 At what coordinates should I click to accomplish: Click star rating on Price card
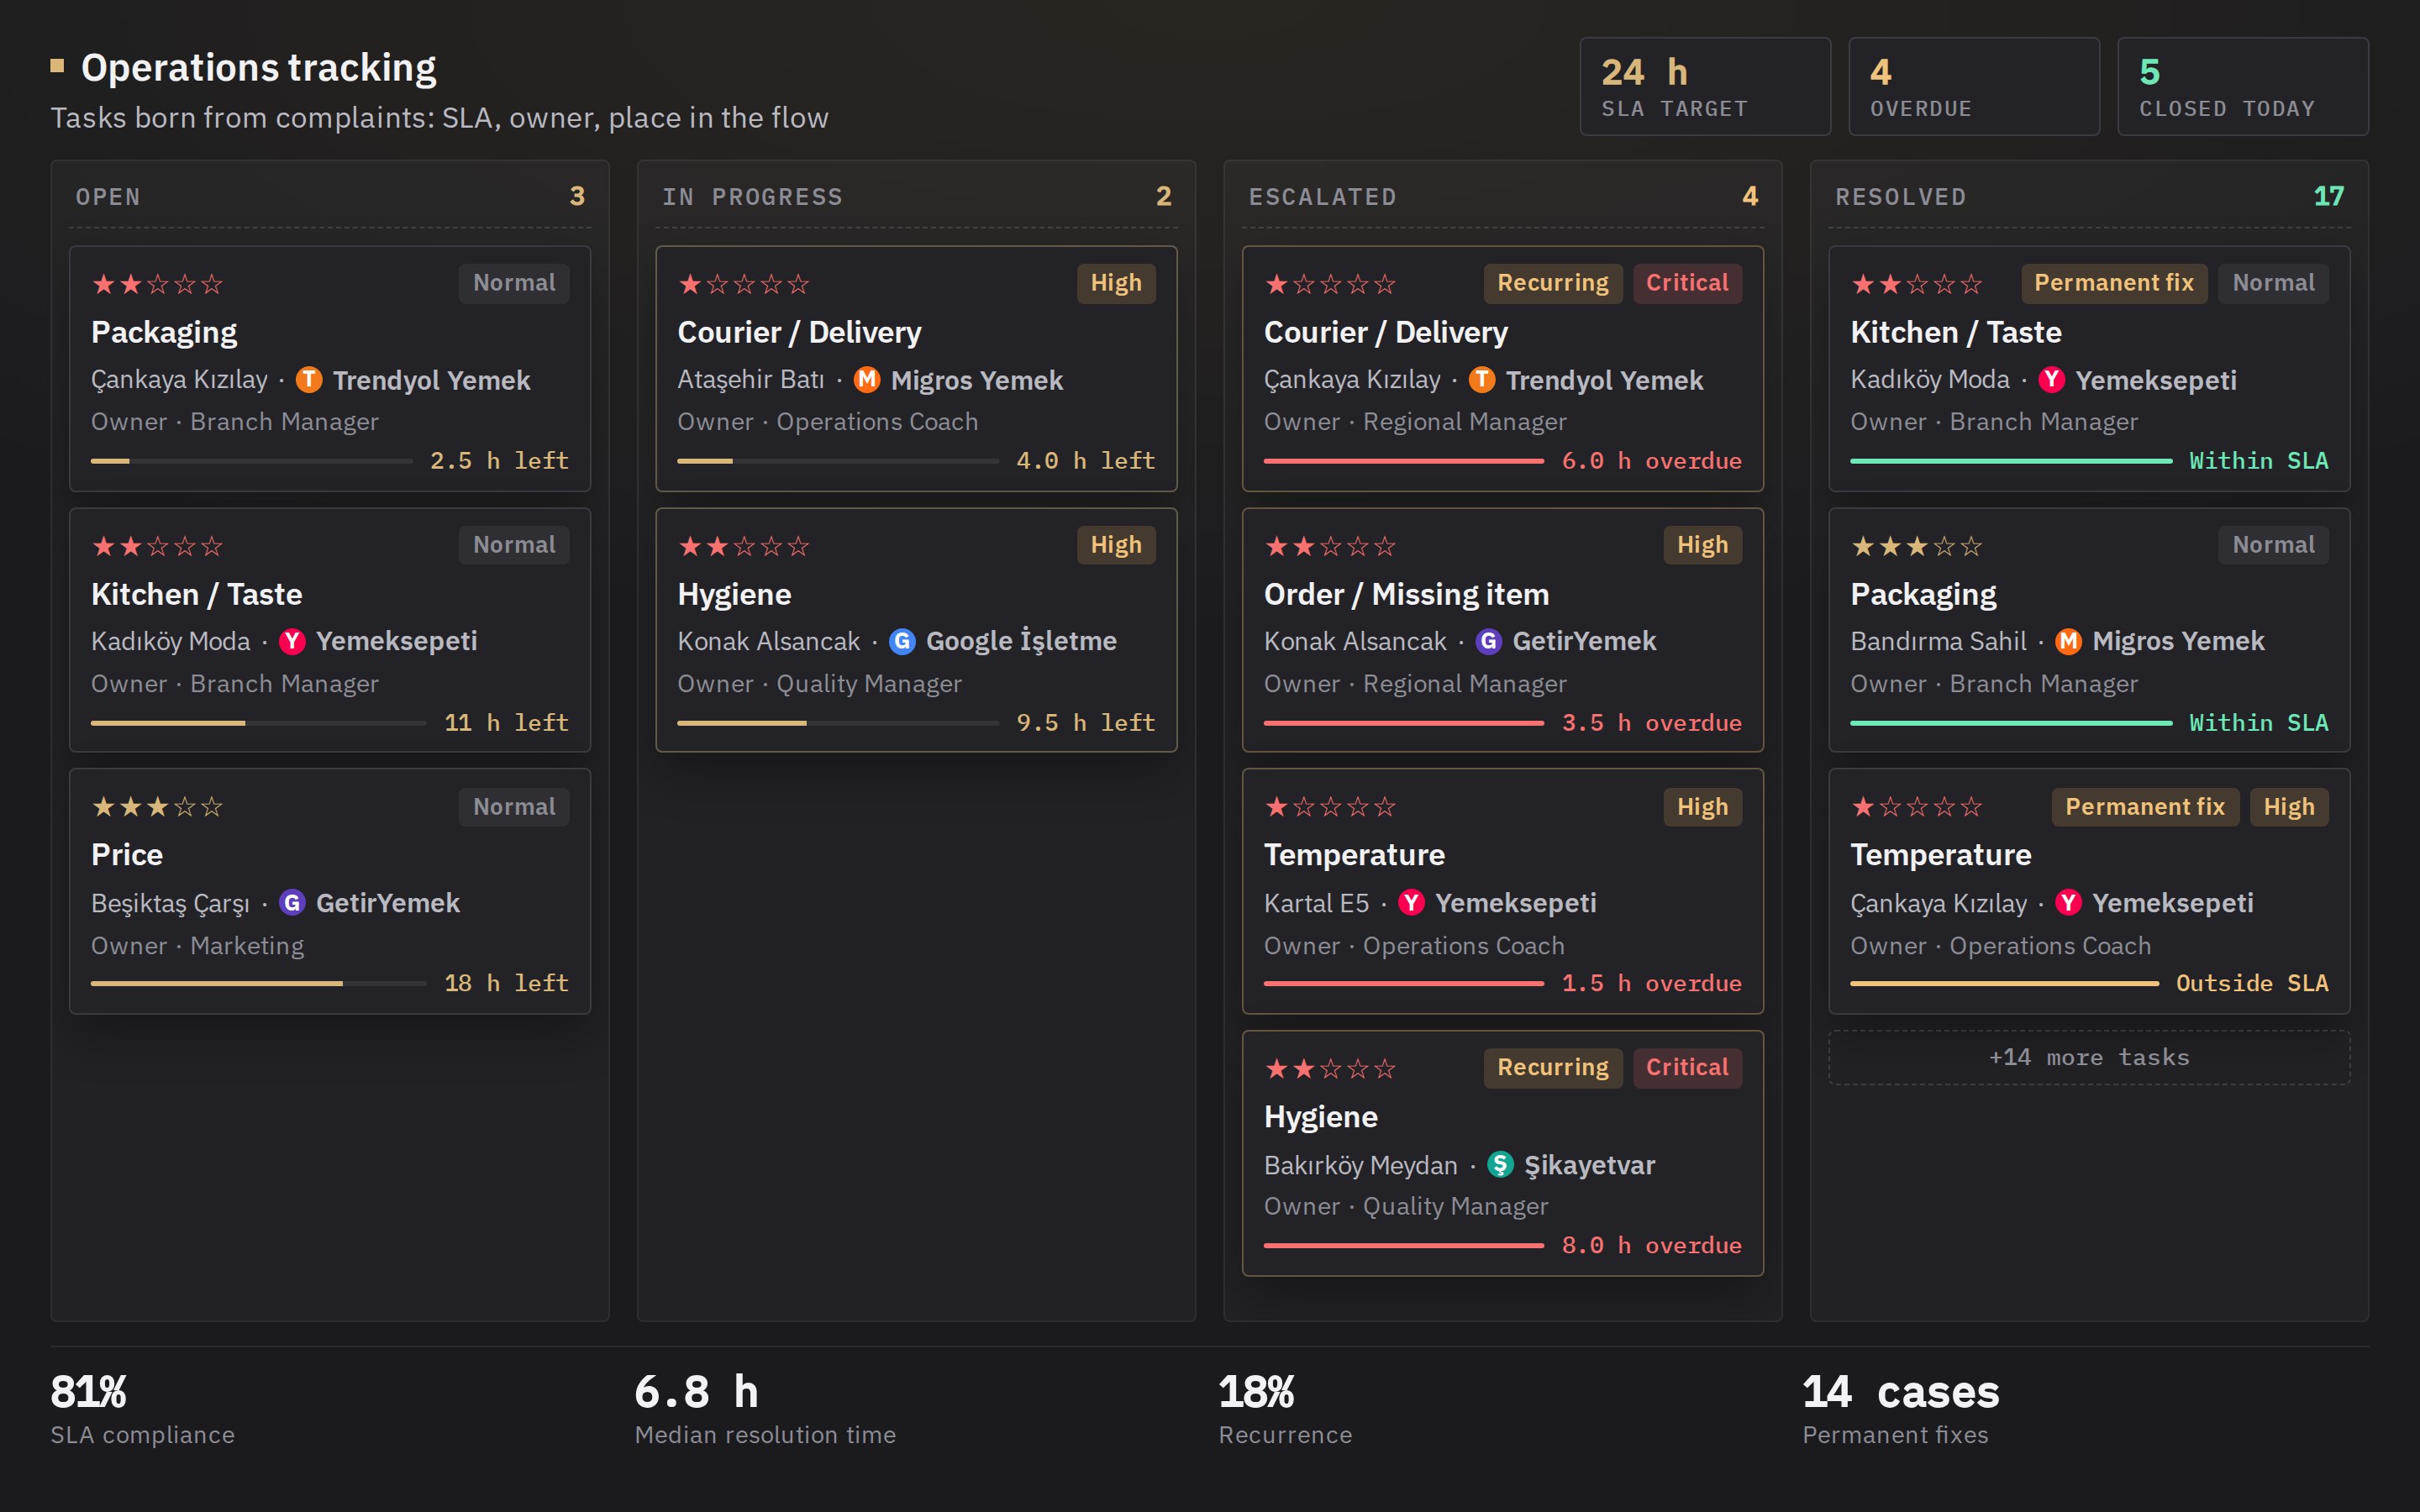pos(157,807)
